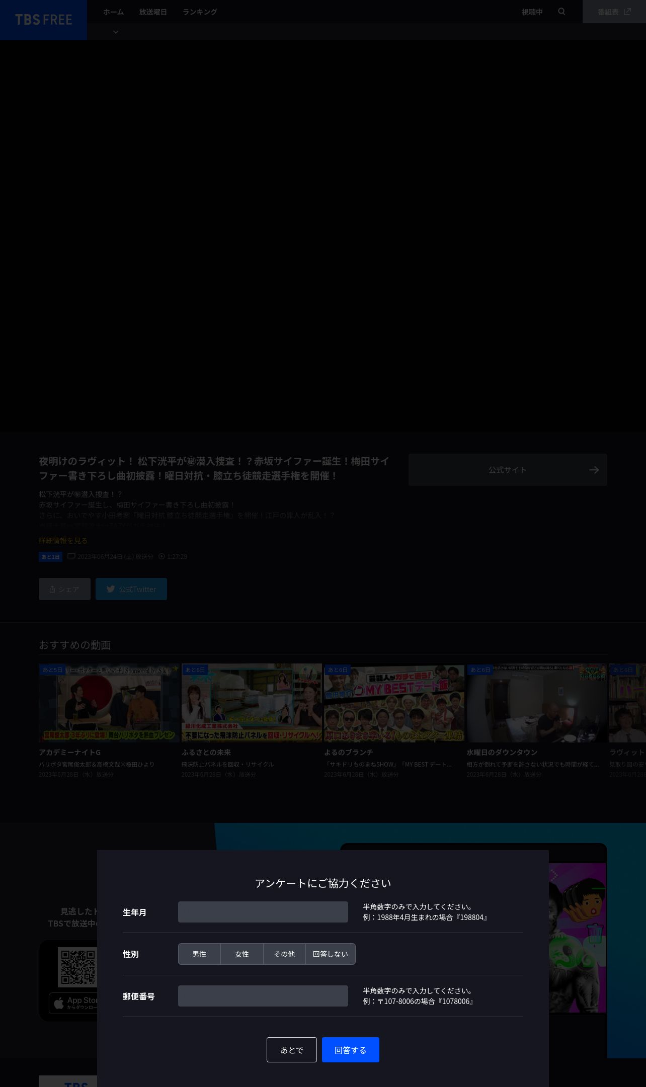Select その他 gender option
This screenshot has height=1087, width=646.
point(284,954)
